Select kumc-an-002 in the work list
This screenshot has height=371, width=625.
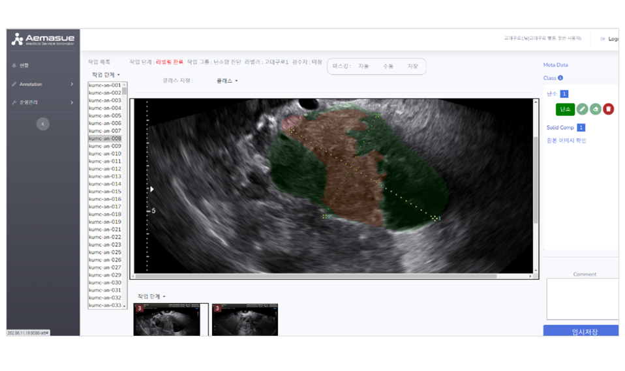[x=105, y=93]
